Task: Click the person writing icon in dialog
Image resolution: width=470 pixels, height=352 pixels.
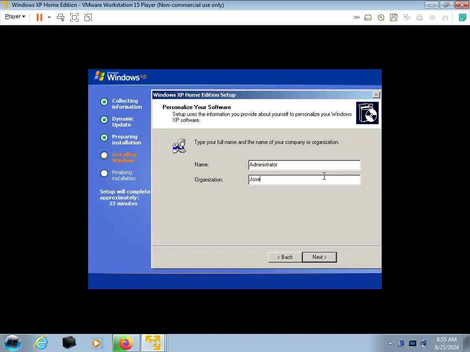Action: [x=179, y=146]
